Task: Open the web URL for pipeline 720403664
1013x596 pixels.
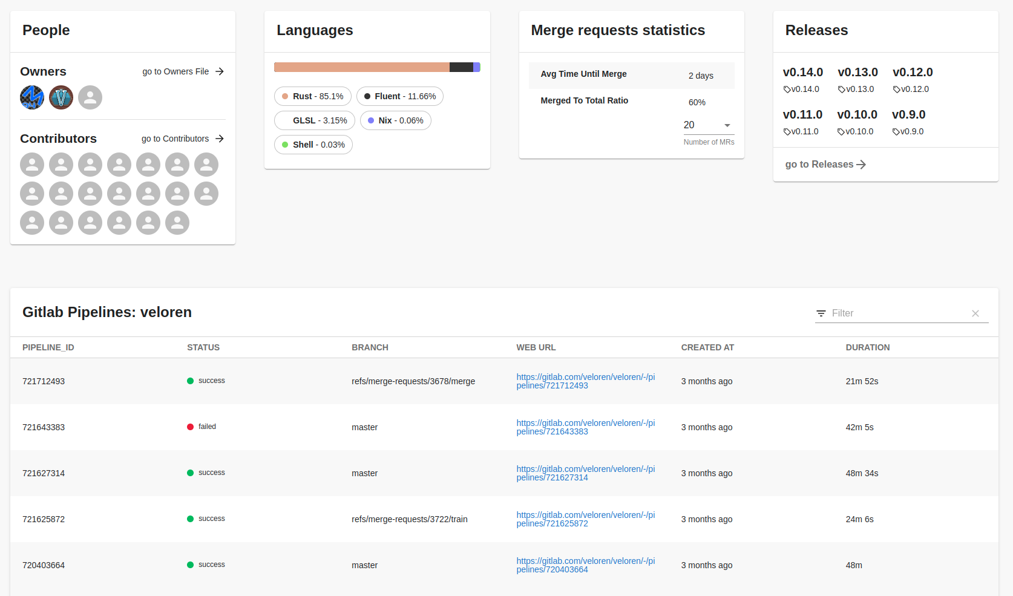Action: (x=585, y=565)
